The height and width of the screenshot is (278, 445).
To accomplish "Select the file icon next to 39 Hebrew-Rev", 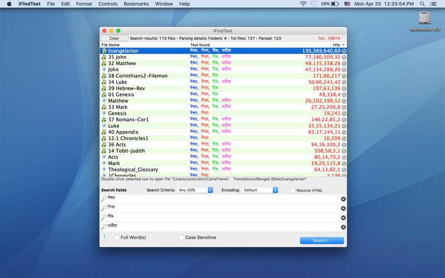I will pyautogui.click(x=104, y=88).
